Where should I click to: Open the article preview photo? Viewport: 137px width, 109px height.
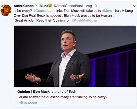pyautogui.click(x=75, y=56)
